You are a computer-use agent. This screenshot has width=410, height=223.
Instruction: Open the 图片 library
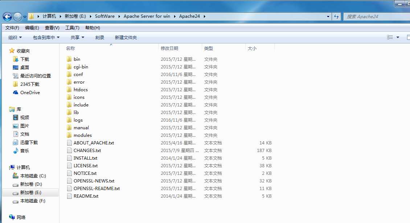(25, 126)
